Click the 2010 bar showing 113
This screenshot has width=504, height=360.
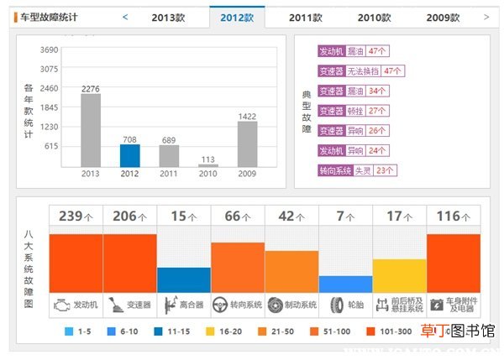(x=208, y=165)
